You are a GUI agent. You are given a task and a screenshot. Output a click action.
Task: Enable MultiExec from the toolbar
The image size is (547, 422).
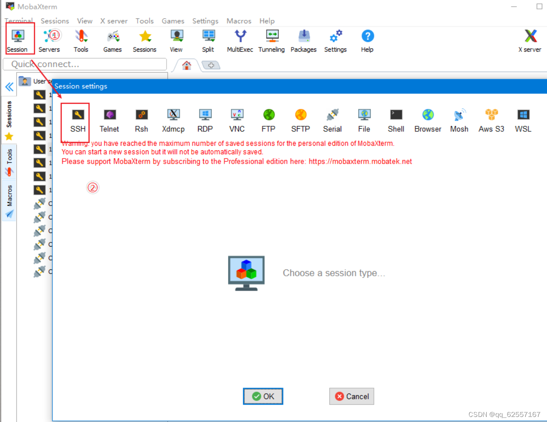pyautogui.click(x=240, y=41)
